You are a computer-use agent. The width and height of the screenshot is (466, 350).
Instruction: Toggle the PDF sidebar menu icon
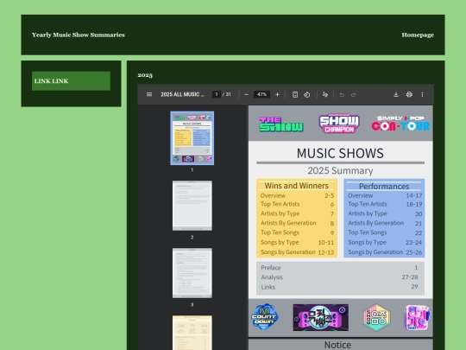pyautogui.click(x=149, y=94)
